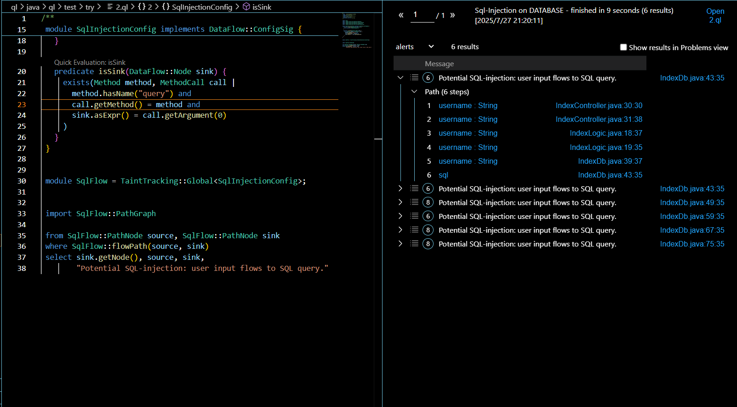Go to previous results page arrow

[401, 15]
